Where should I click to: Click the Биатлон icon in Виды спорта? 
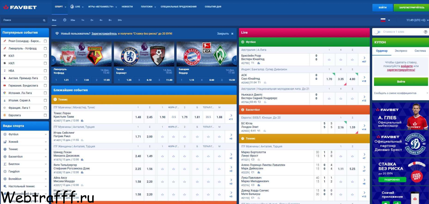pyautogui.click(x=5, y=164)
